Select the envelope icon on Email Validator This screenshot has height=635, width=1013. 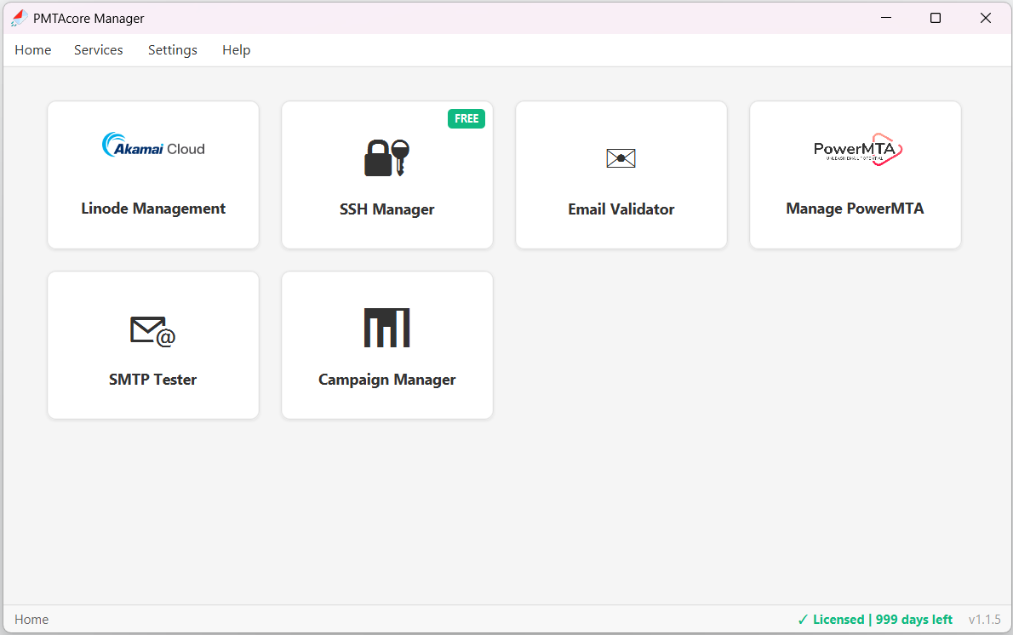pos(621,157)
